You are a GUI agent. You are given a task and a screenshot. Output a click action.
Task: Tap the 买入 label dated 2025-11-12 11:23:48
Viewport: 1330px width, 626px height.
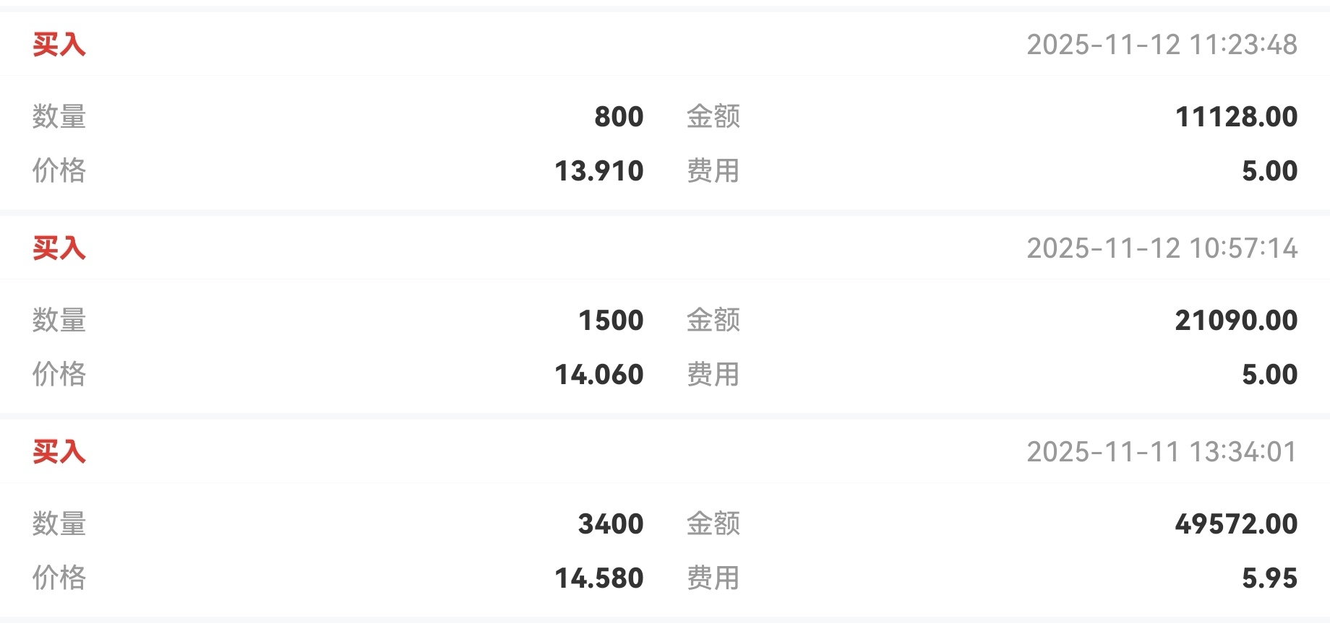59,45
